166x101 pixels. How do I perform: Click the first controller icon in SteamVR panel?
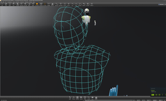(156, 95)
